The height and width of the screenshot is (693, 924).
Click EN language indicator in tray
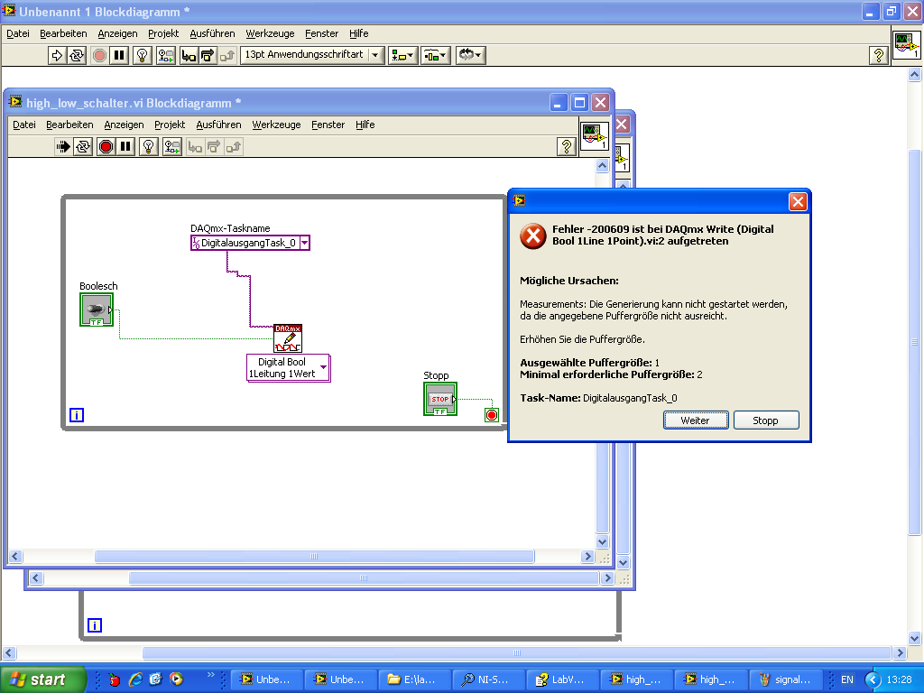(x=846, y=679)
